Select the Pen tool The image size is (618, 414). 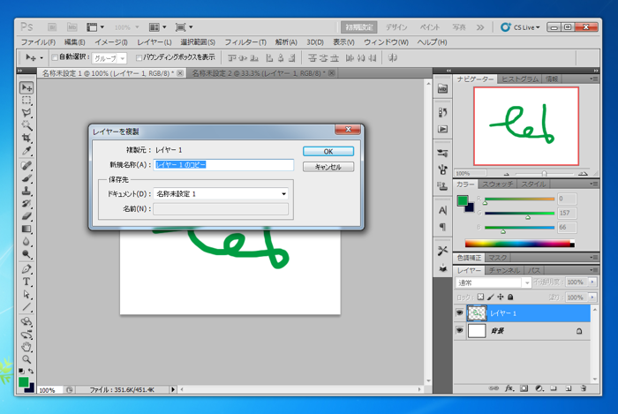[26, 269]
